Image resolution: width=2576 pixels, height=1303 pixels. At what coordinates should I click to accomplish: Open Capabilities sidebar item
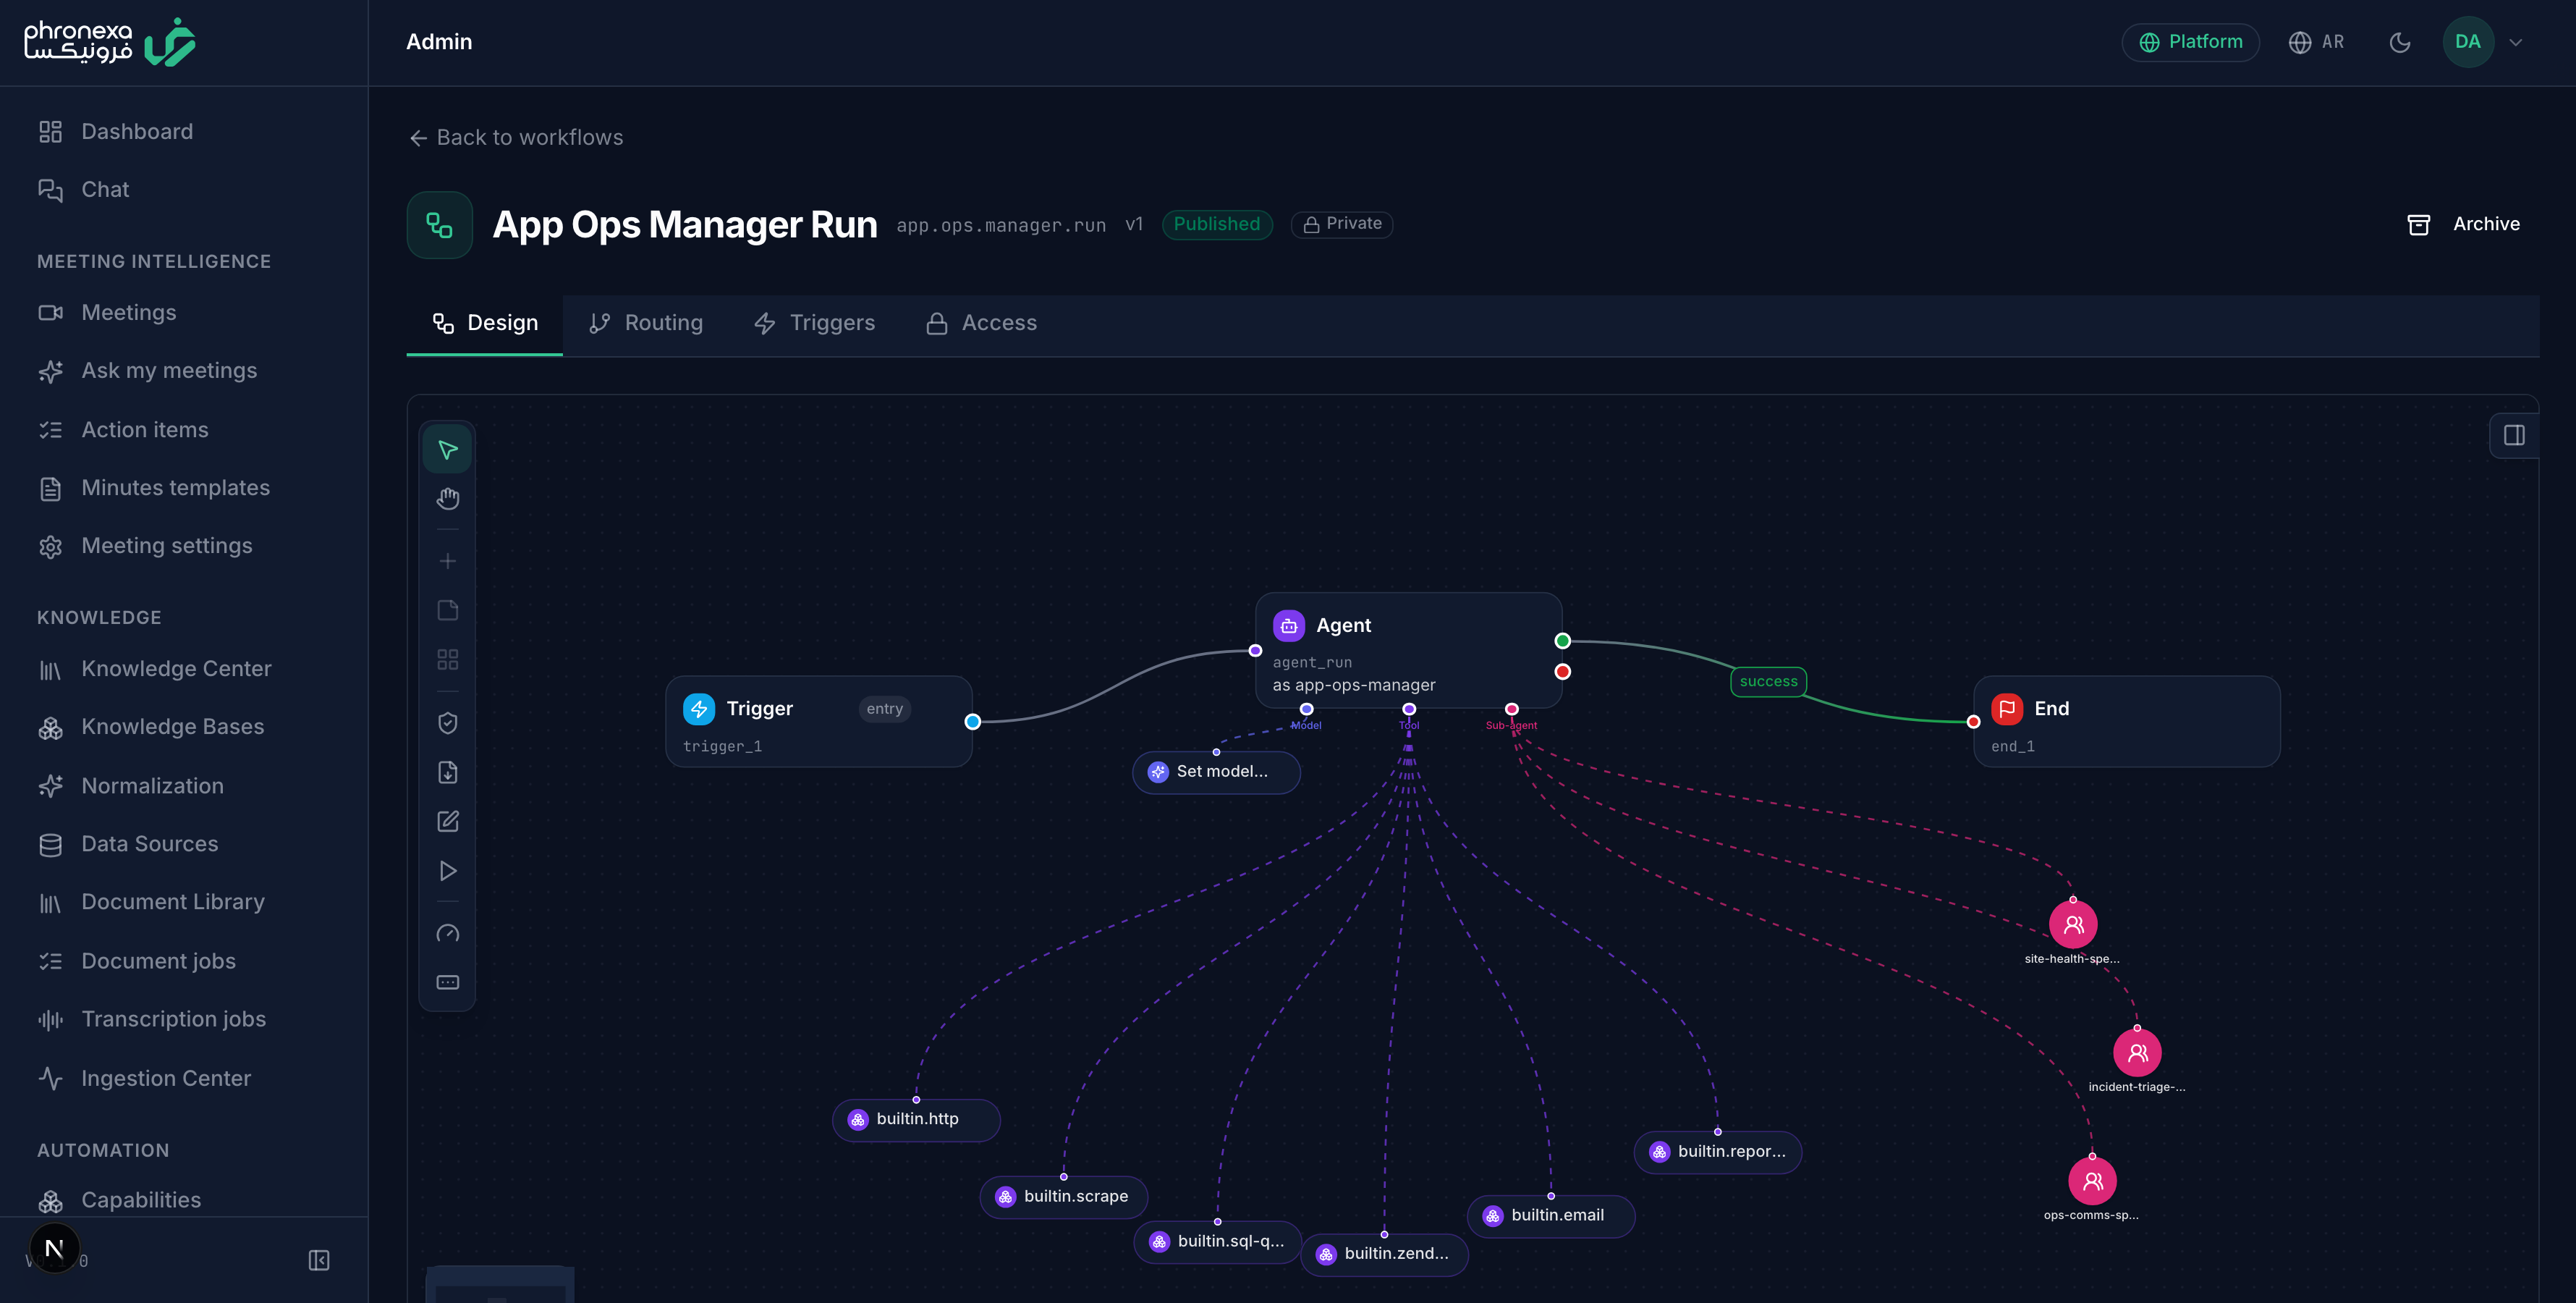tap(184, 1200)
